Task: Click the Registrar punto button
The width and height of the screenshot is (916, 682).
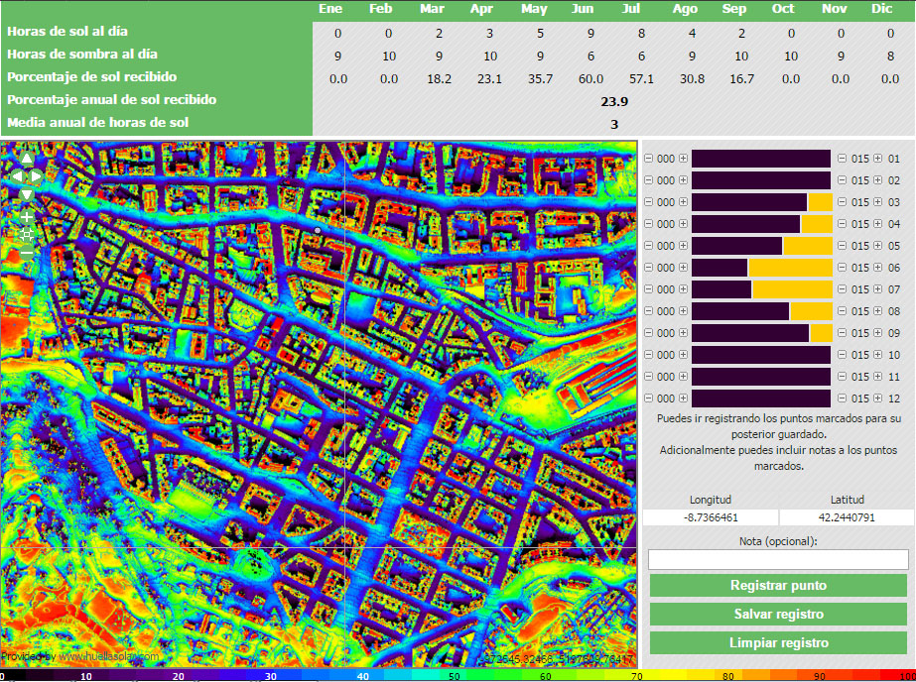Action: coord(778,586)
